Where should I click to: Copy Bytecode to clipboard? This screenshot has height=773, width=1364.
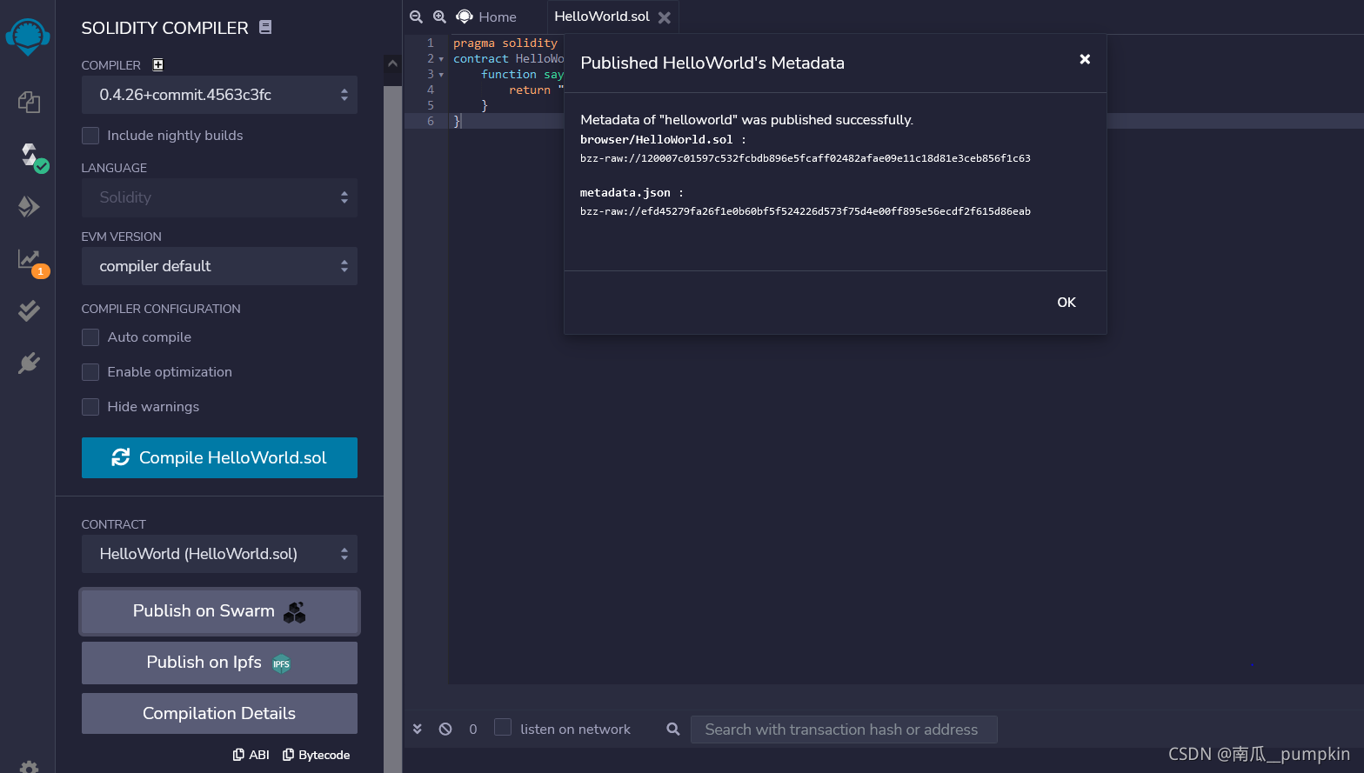click(x=317, y=755)
